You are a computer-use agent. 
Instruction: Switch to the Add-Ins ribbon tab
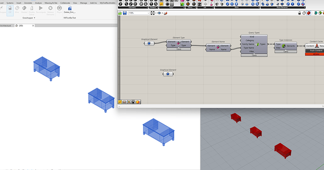pyautogui.click(x=93, y=3)
